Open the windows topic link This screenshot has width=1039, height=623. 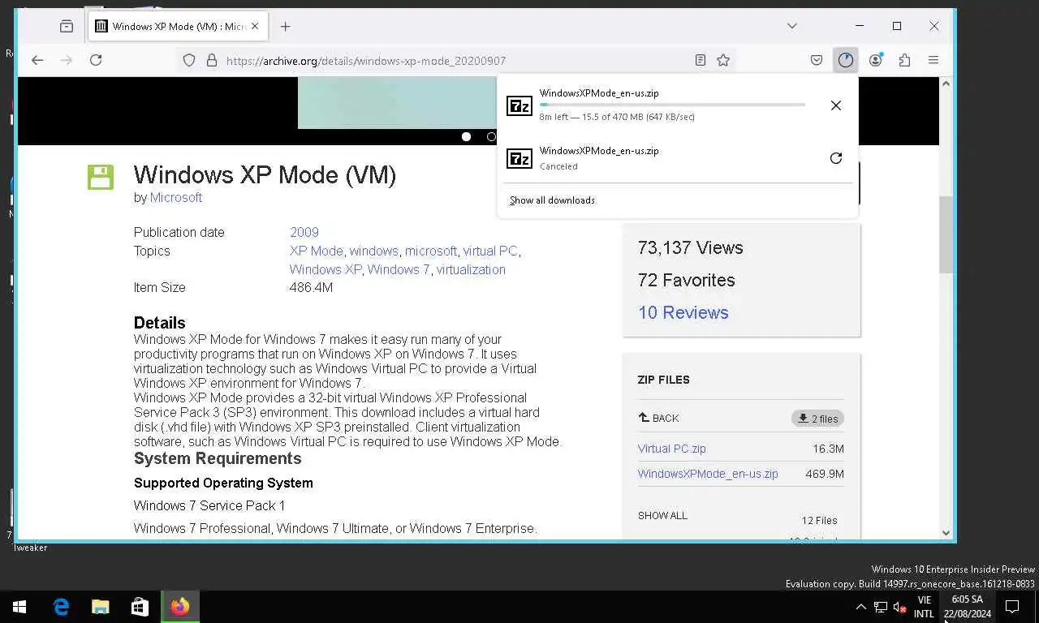tap(374, 251)
